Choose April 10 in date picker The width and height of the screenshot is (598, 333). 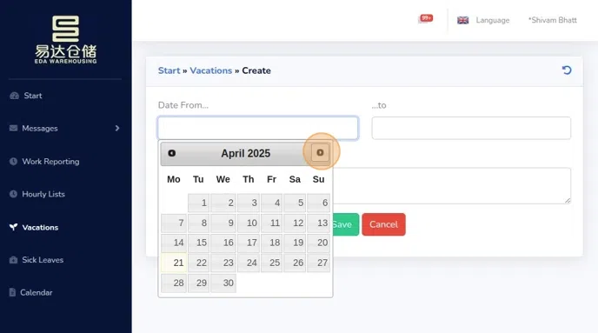[x=249, y=223]
